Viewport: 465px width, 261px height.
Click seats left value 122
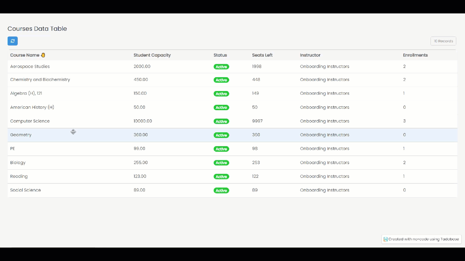tap(255, 176)
